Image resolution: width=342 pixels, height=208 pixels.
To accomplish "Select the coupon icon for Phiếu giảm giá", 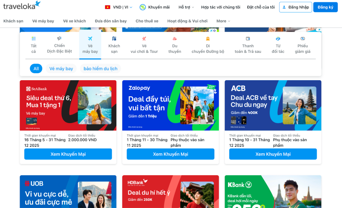I will point(303,39).
